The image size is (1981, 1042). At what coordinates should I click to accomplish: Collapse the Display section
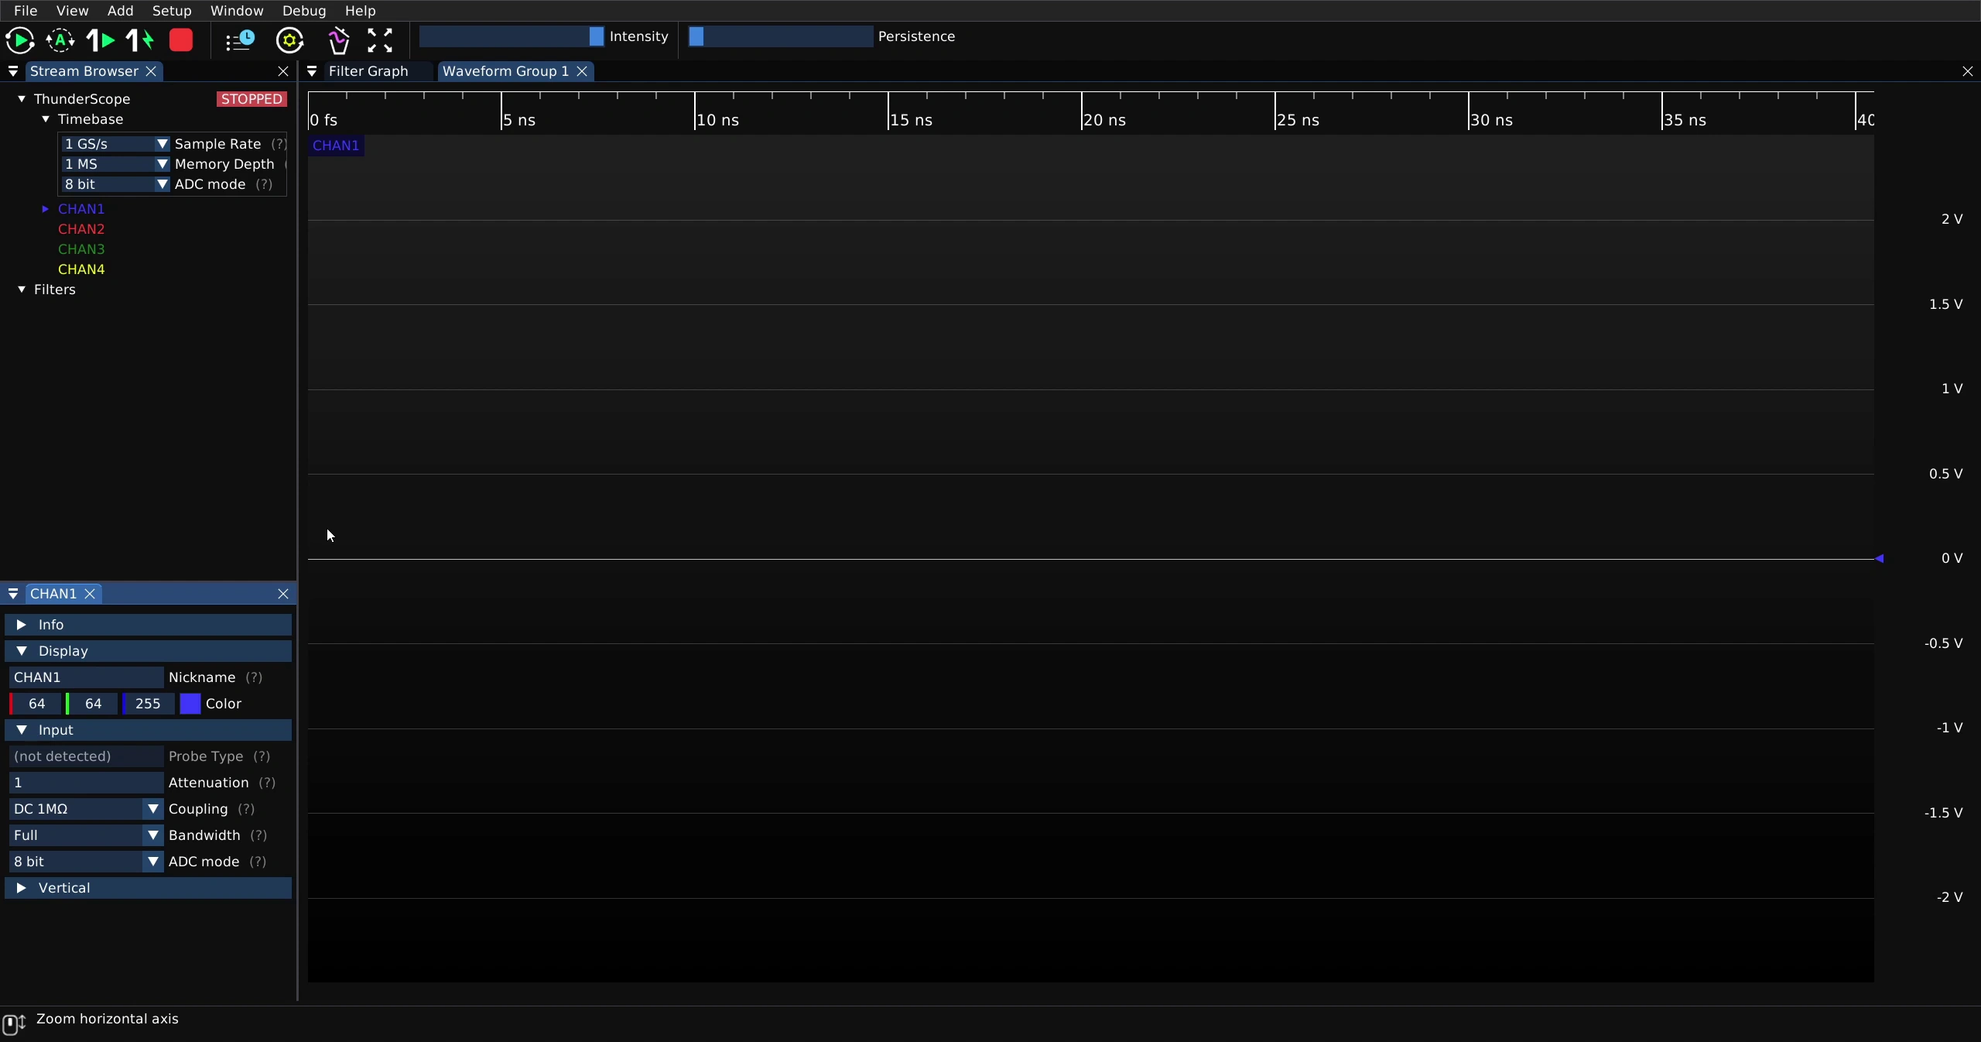click(148, 651)
